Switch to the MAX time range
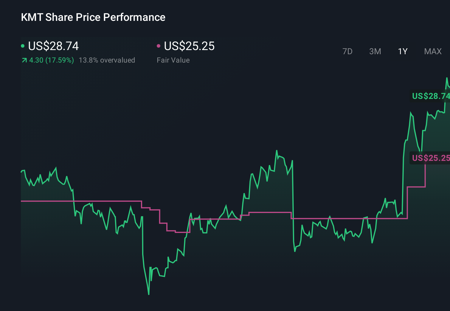 pos(433,51)
